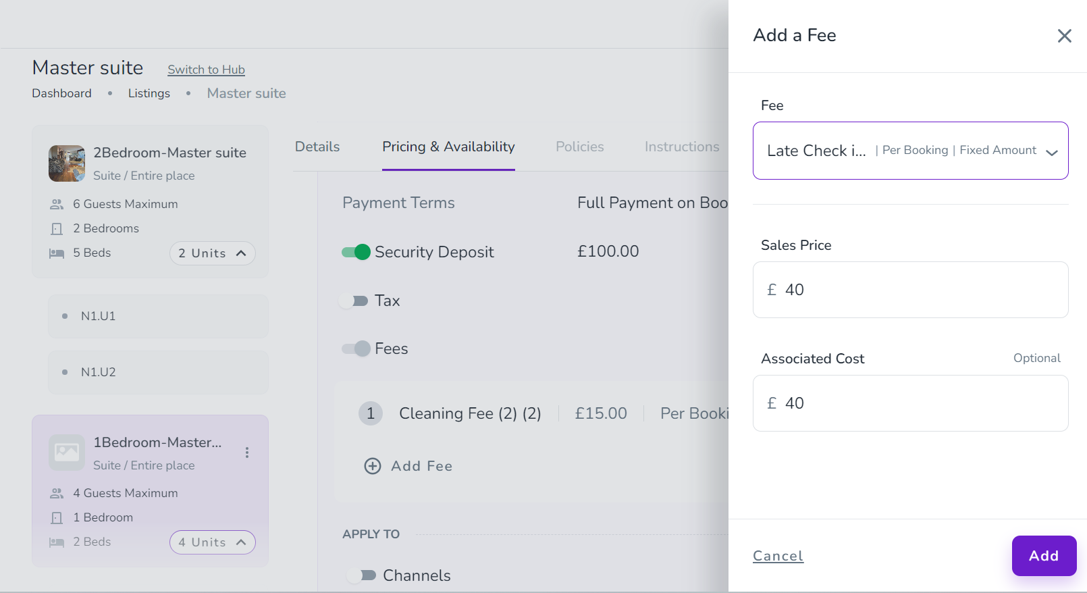This screenshot has height=593, width=1087.
Task: Click the guests icon beside 6 Guests Maximum
Action: [x=57, y=204]
